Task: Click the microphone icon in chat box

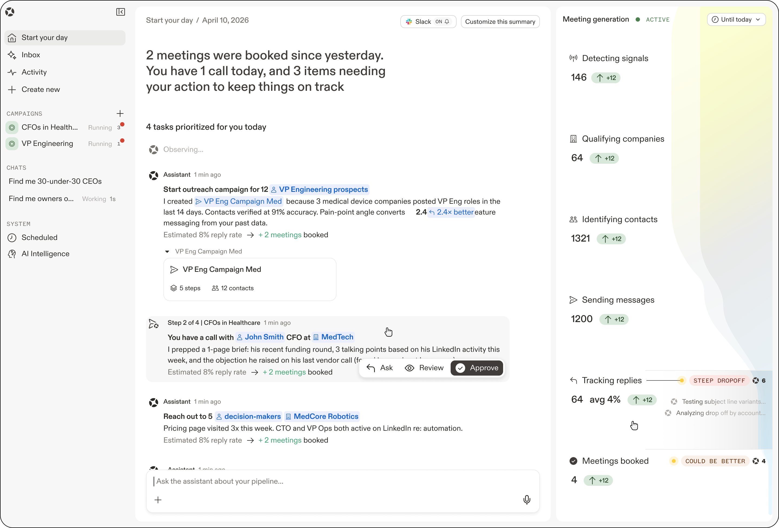Action: click(x=527, y=500)
